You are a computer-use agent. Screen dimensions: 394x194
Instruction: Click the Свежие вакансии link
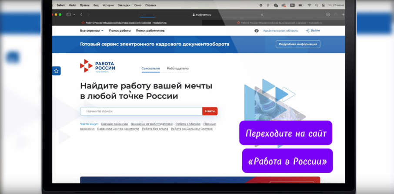point(114,124)
